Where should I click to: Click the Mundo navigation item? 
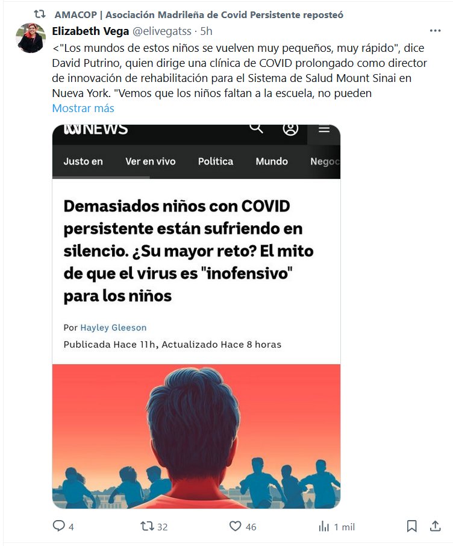272,162
